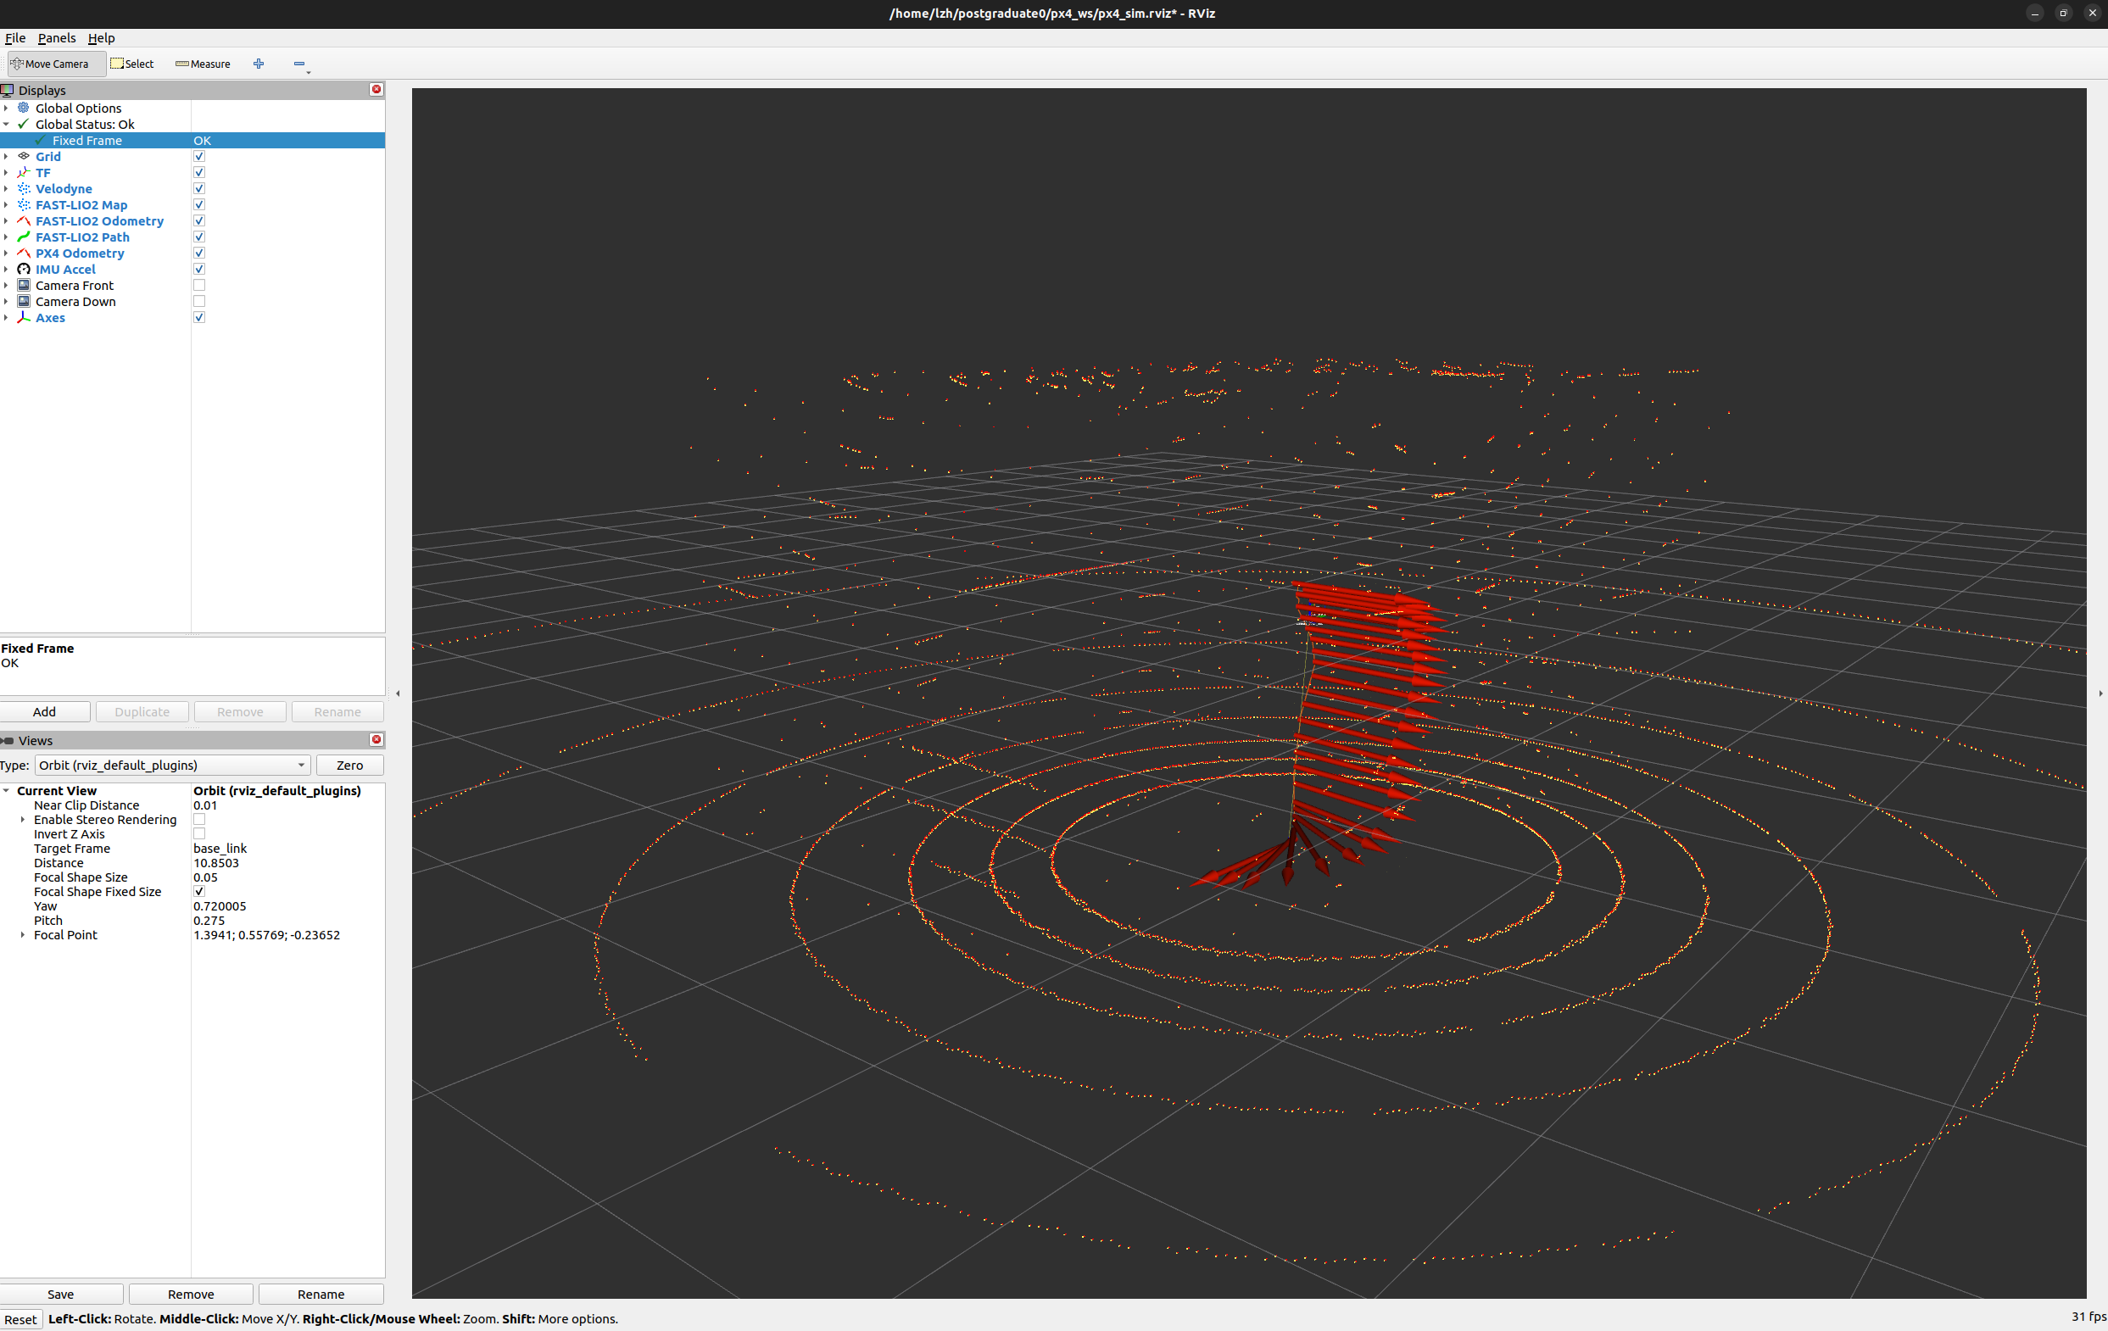Collapse the Current View tree
The image size is (2108, 1331).
(x=6, y=790)
